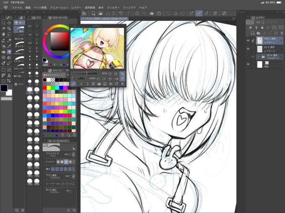Select the text tool A
This screenshot has height=213, width=285.
[9, 76]
